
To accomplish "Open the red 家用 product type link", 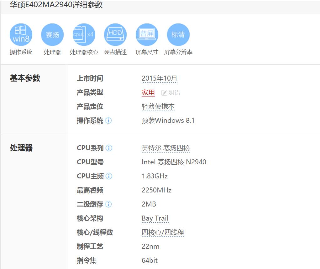I will point(148,92).
